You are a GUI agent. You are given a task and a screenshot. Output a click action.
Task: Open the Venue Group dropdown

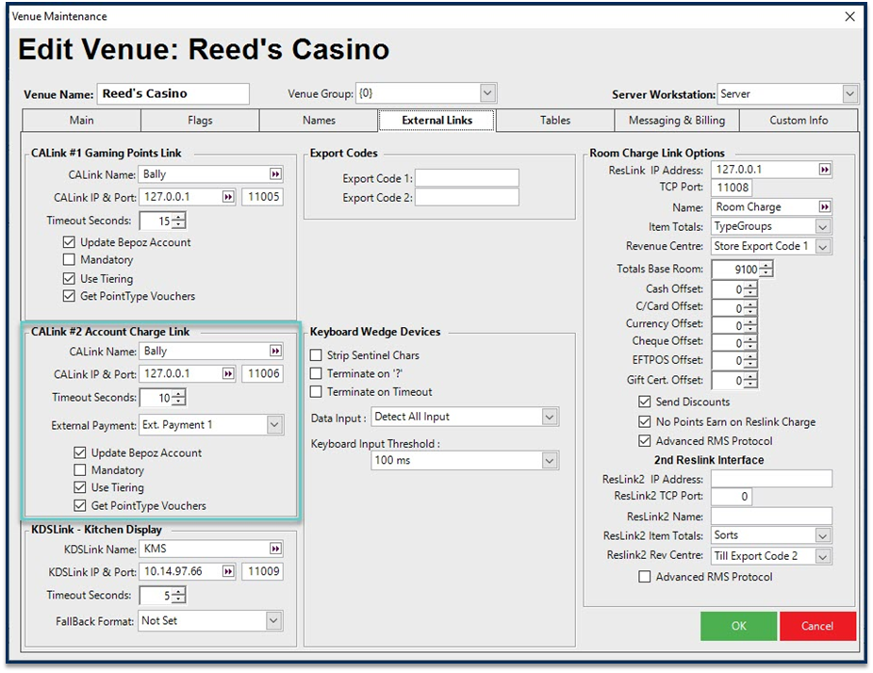(487, 93)
